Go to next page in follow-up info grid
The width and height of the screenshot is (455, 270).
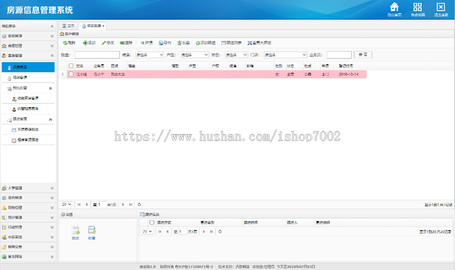click(204, 232)
